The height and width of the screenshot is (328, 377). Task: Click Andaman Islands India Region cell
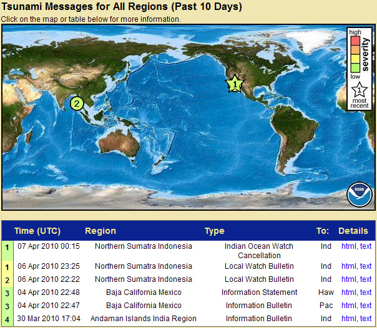(144, 319)
